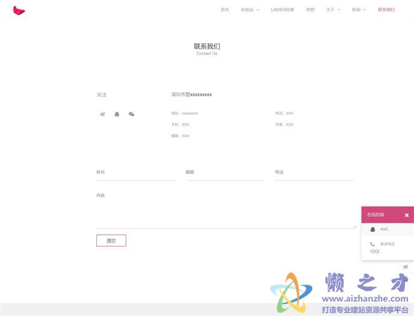The height and width of the screenshot is (316, 414).
Task: Go to 首页 in the navigation
Action: (x=225, y=10)
